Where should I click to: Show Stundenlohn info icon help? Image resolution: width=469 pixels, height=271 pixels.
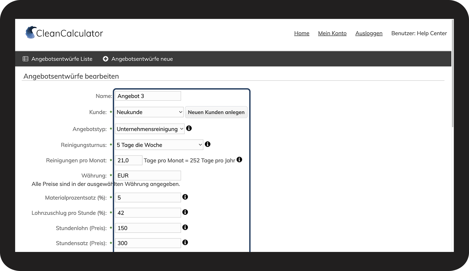point(185,227)
